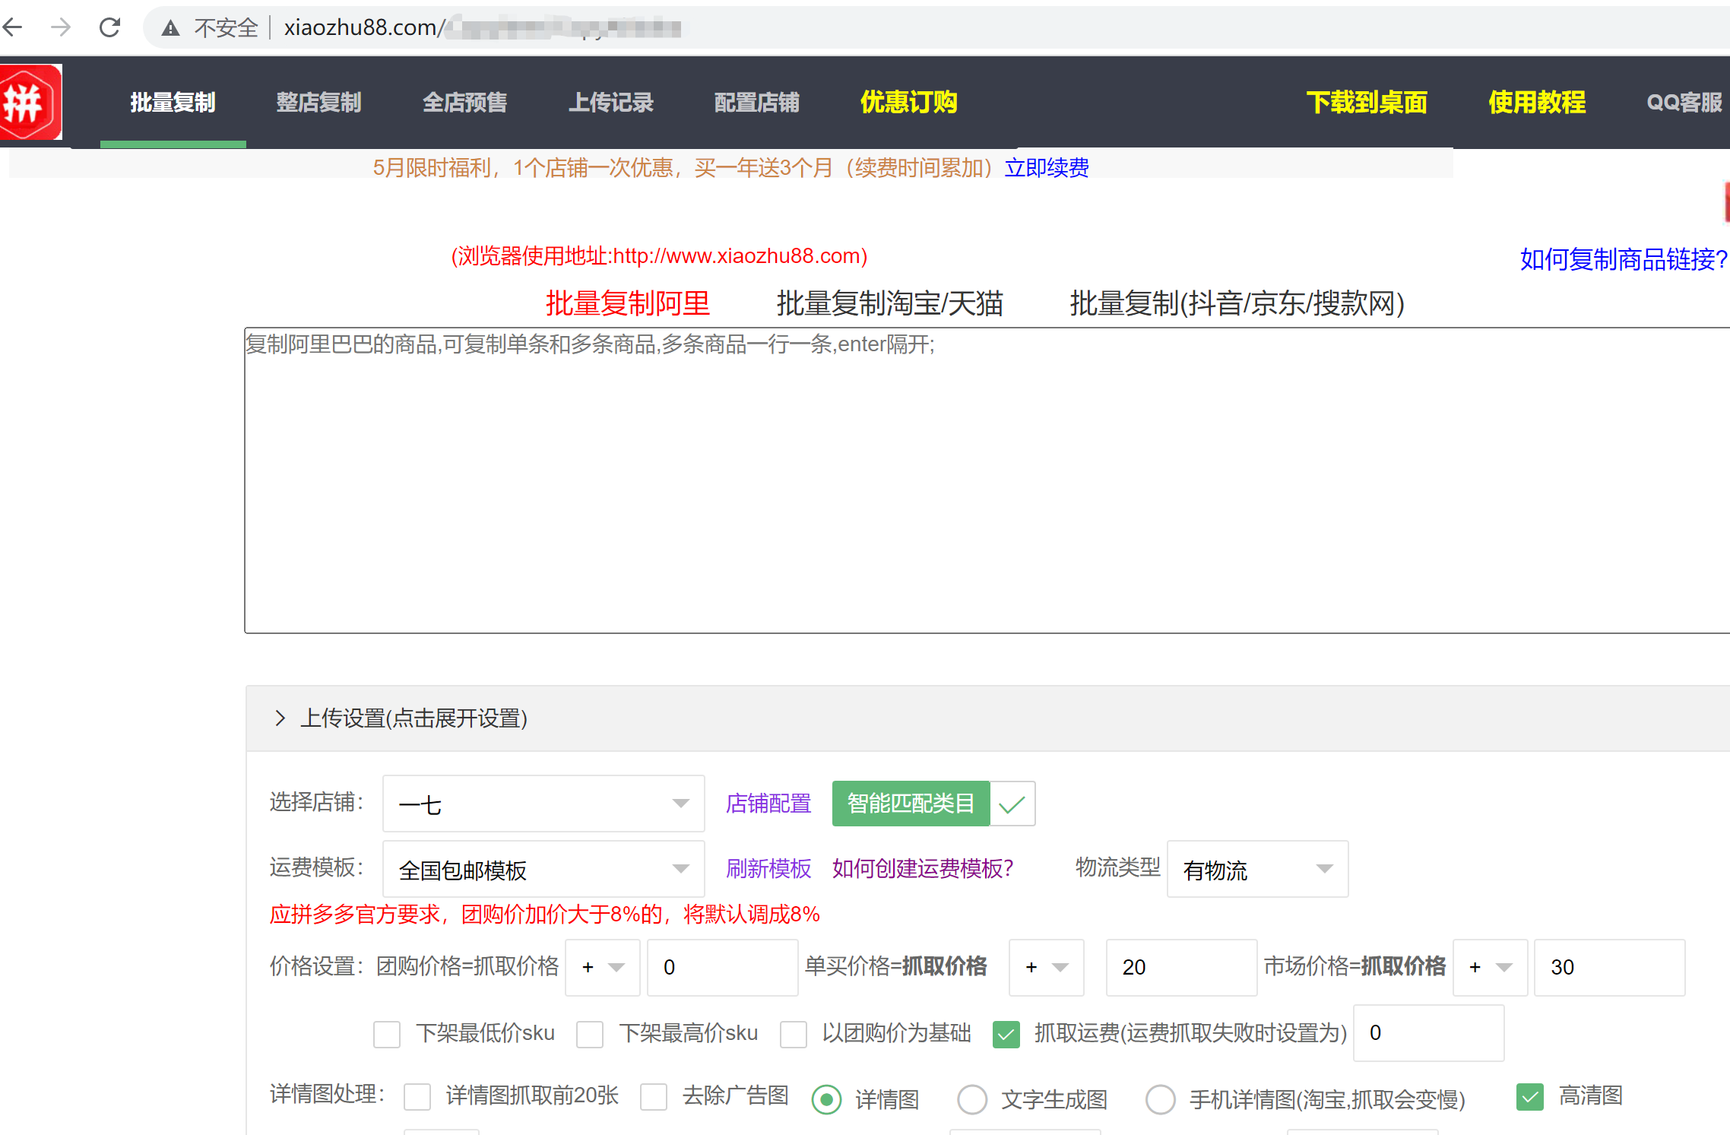Switch to the 整店复制 nav tab
1730x1135 pixels.
click(318, 103)
